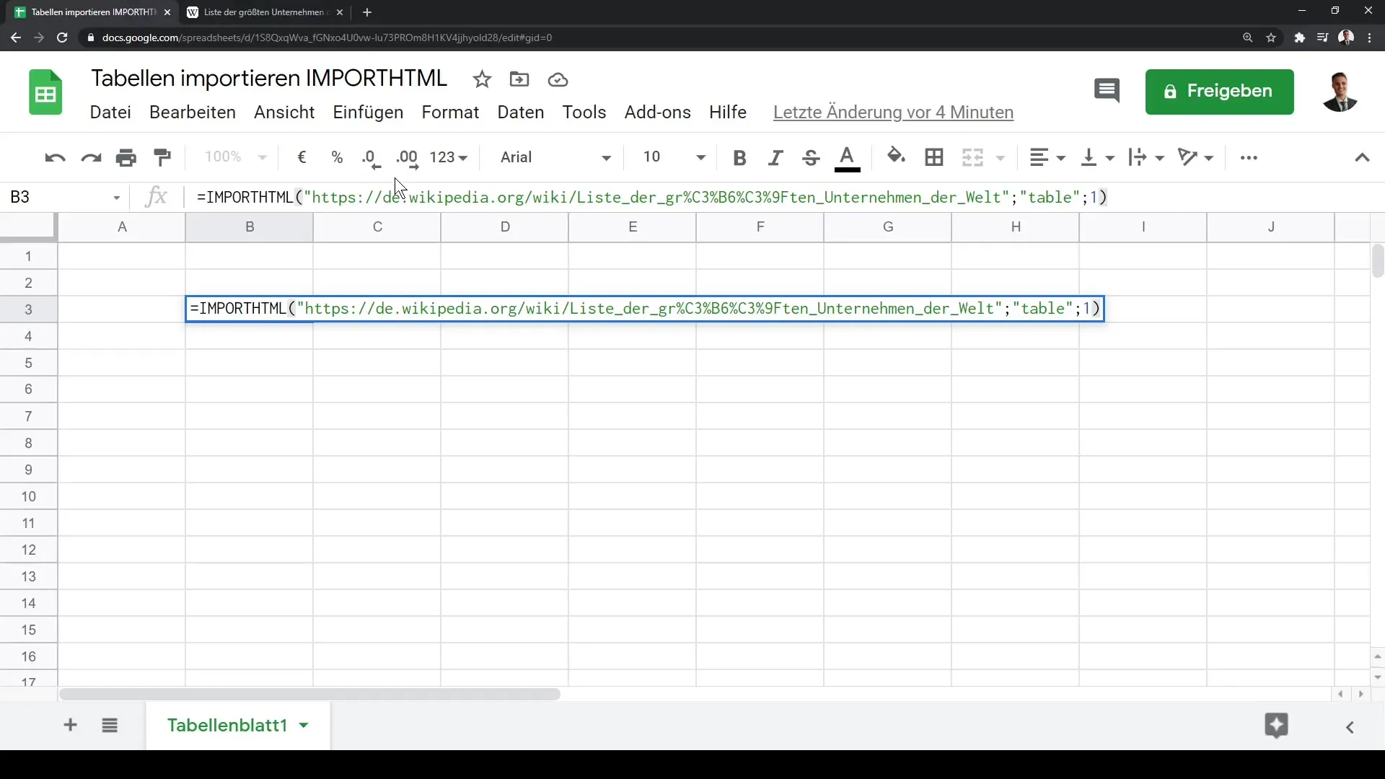
Task: Open the Datei menu
Action: click(x=110, y=113)
